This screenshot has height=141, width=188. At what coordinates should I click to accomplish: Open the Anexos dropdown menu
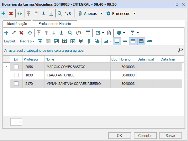(x=91, y=14)
